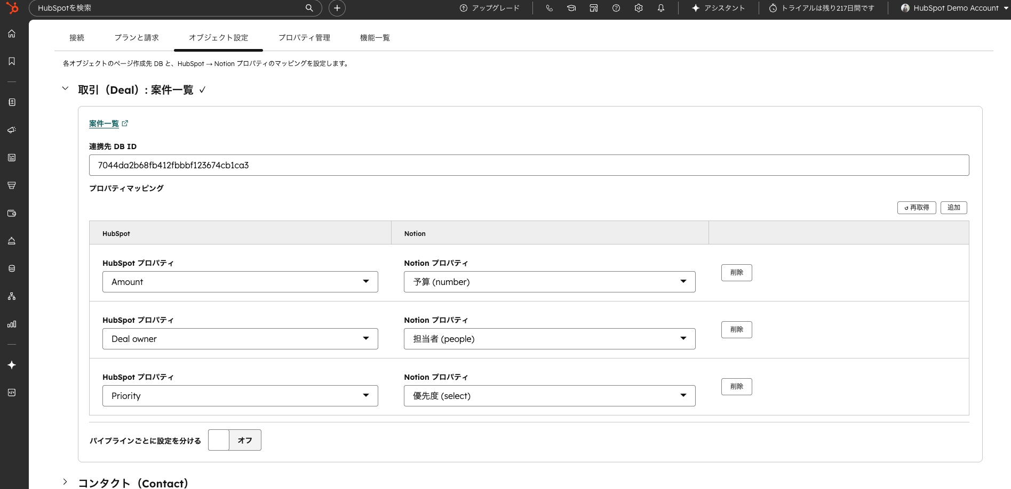Delete the Priority mapping row
This screenshot has height=489, width=1011.
(737, 387)
